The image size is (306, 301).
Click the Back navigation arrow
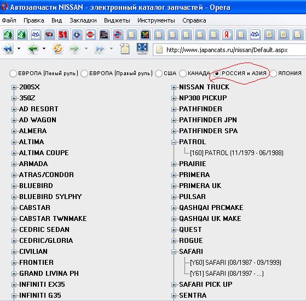coord(33,49)
